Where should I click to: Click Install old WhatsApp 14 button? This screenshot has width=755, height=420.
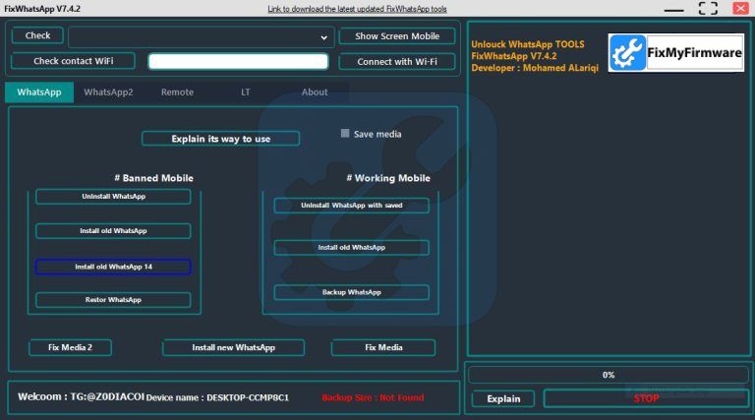click(113, 267)
